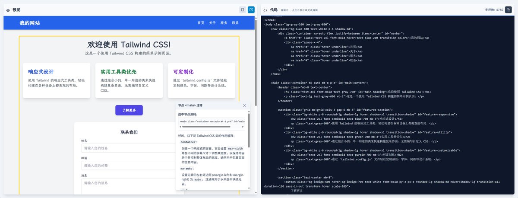Screen dimensions: 518x198
Task: Click the 欢迎使用 Tailwind CSS! heading
Action: 129,45
